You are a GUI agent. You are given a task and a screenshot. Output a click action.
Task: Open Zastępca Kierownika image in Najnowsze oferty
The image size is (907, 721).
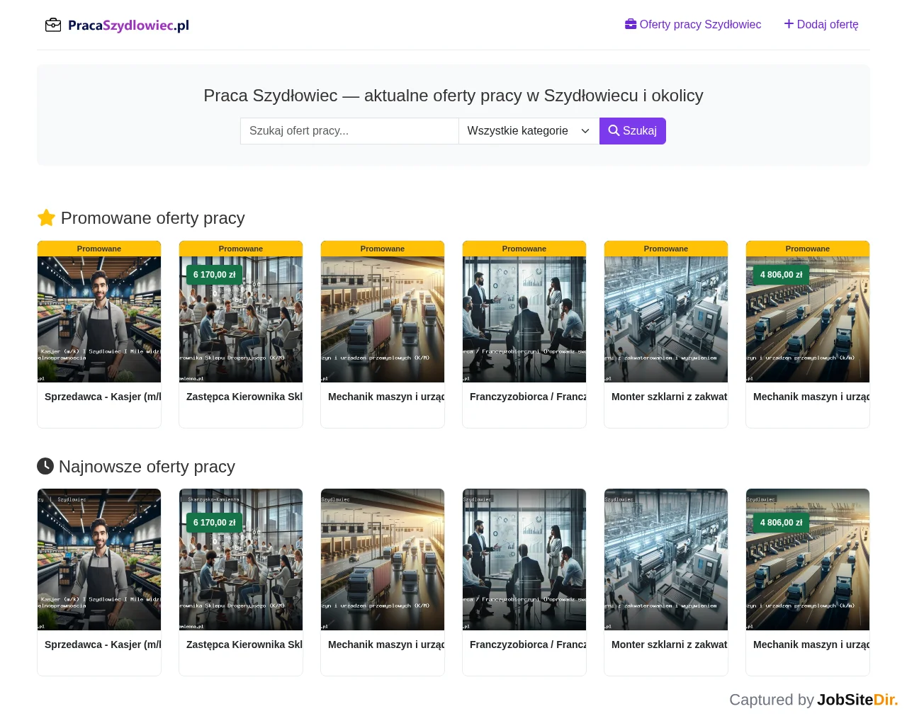point(241,560)
